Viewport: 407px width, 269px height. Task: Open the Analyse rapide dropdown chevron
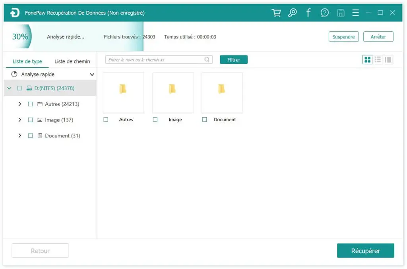92,74
